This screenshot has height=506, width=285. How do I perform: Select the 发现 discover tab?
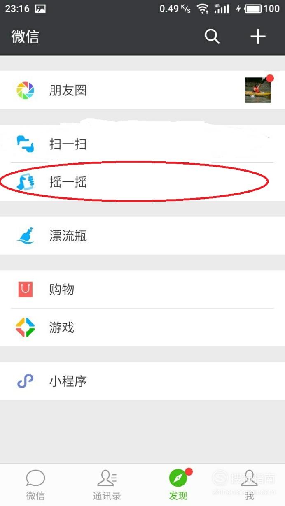[x=178, y=485]
